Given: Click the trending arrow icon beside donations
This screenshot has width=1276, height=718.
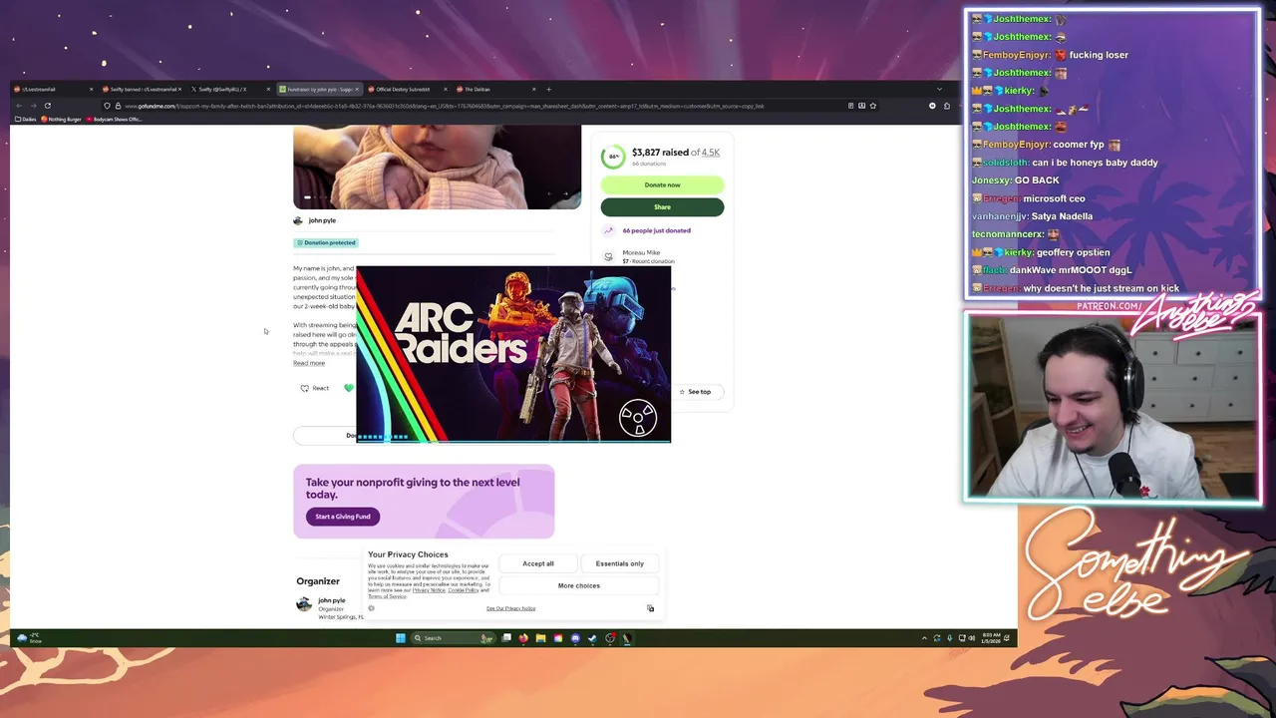Looking at the screenshot, I should tap(608, 230).
